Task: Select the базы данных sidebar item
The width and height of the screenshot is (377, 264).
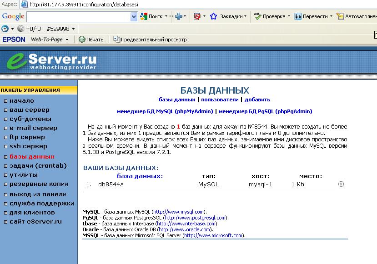Action: [32, 157]
